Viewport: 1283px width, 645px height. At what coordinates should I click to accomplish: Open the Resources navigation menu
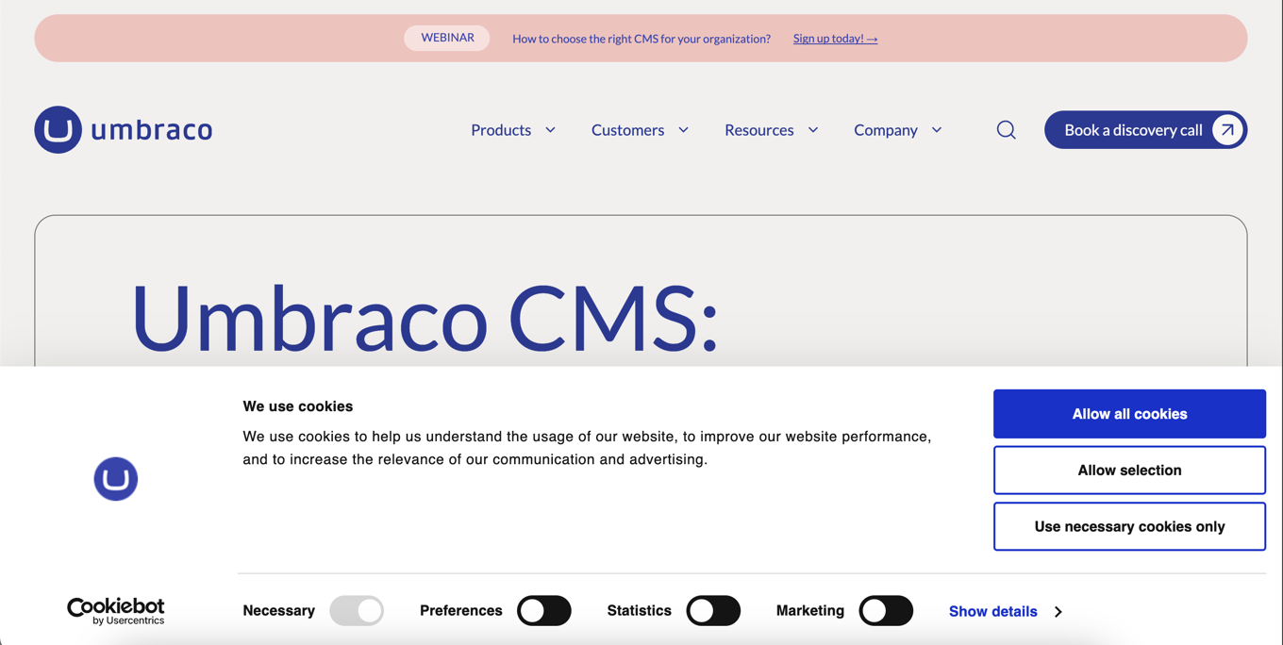pyautogui.click(x=759, y=130)
